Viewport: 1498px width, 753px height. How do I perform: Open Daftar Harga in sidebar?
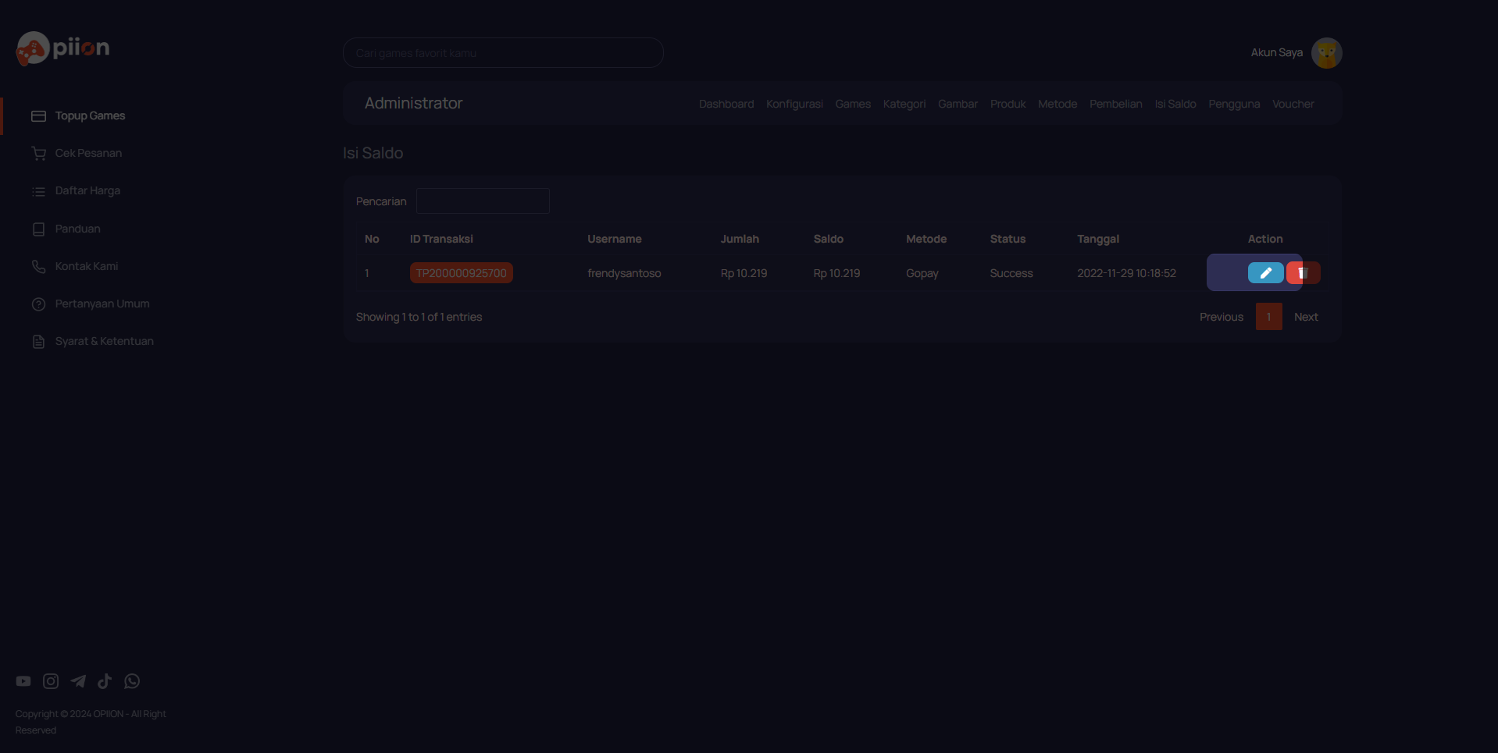point(87,190)
